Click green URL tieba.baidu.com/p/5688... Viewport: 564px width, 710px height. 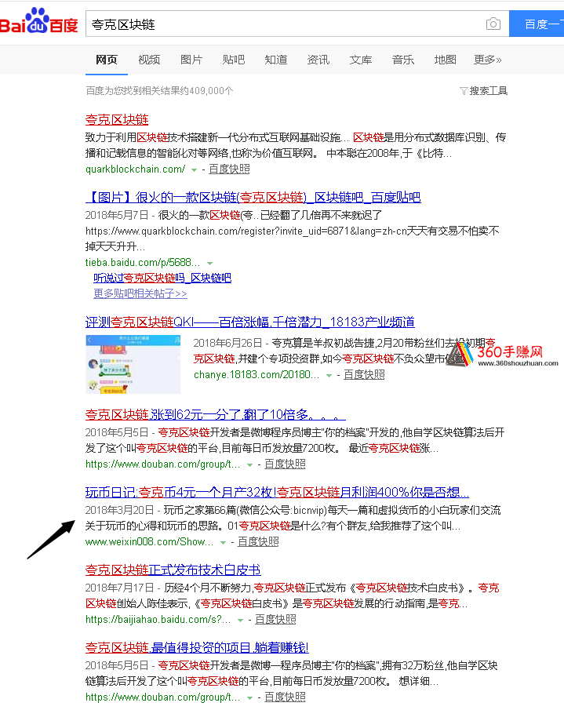click(143, 262)
